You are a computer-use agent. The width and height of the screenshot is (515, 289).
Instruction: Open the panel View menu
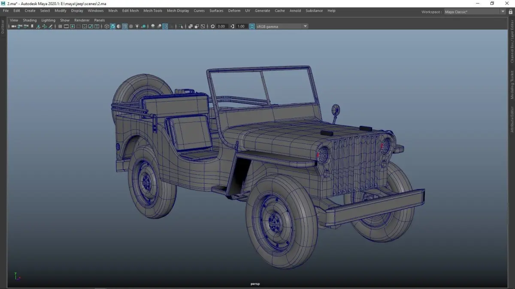[x=14, y=20]
